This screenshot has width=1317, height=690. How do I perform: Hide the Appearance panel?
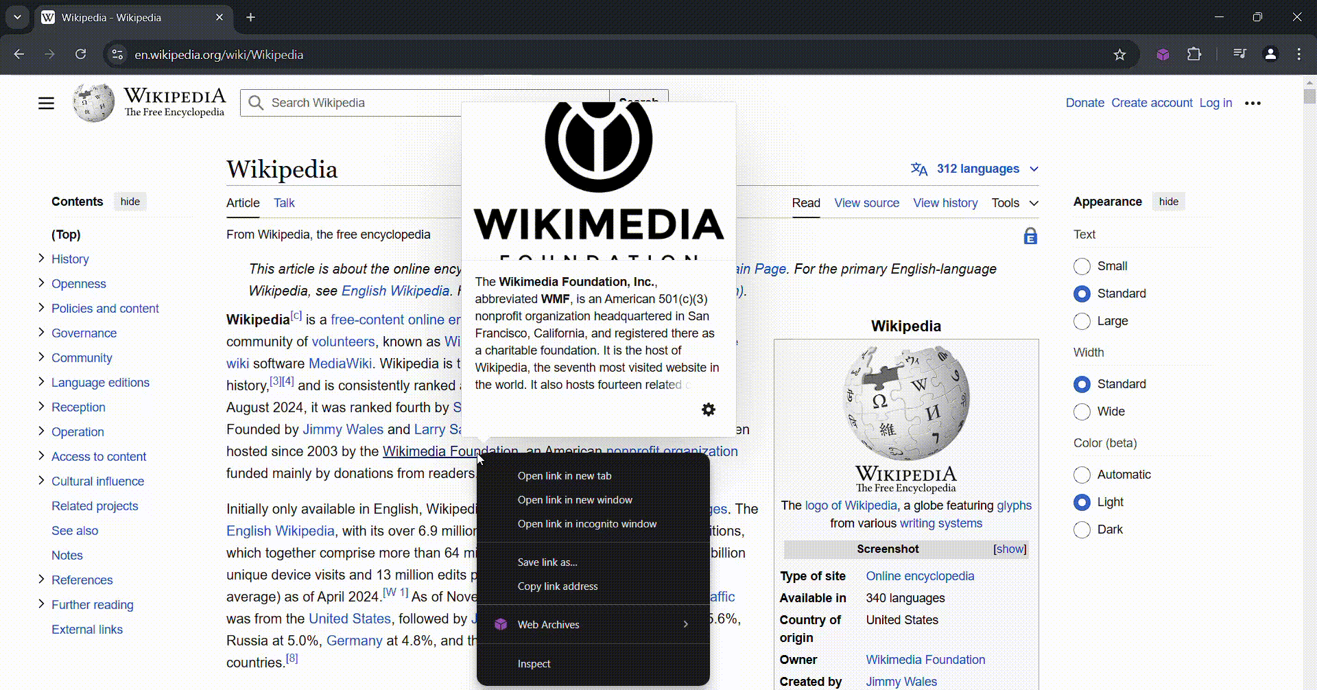click(1168, 202)
